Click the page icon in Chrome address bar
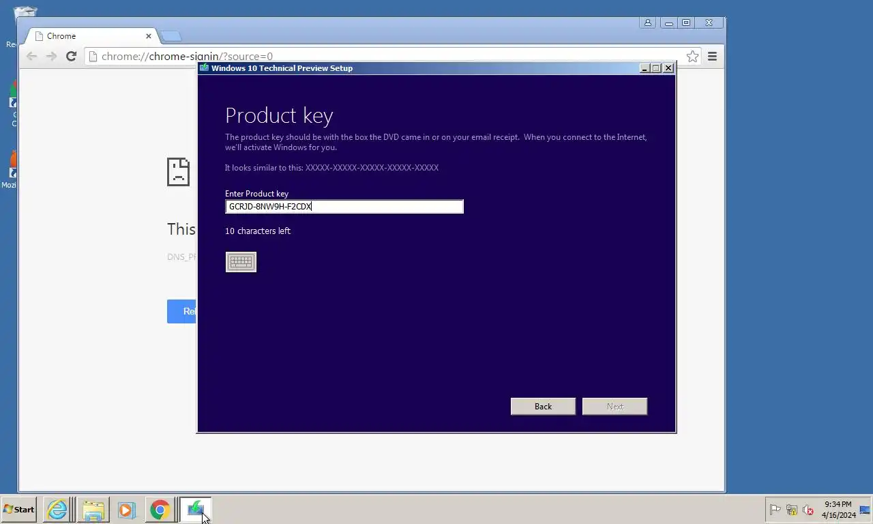The image size is (873, 524). tap(93, 57)
